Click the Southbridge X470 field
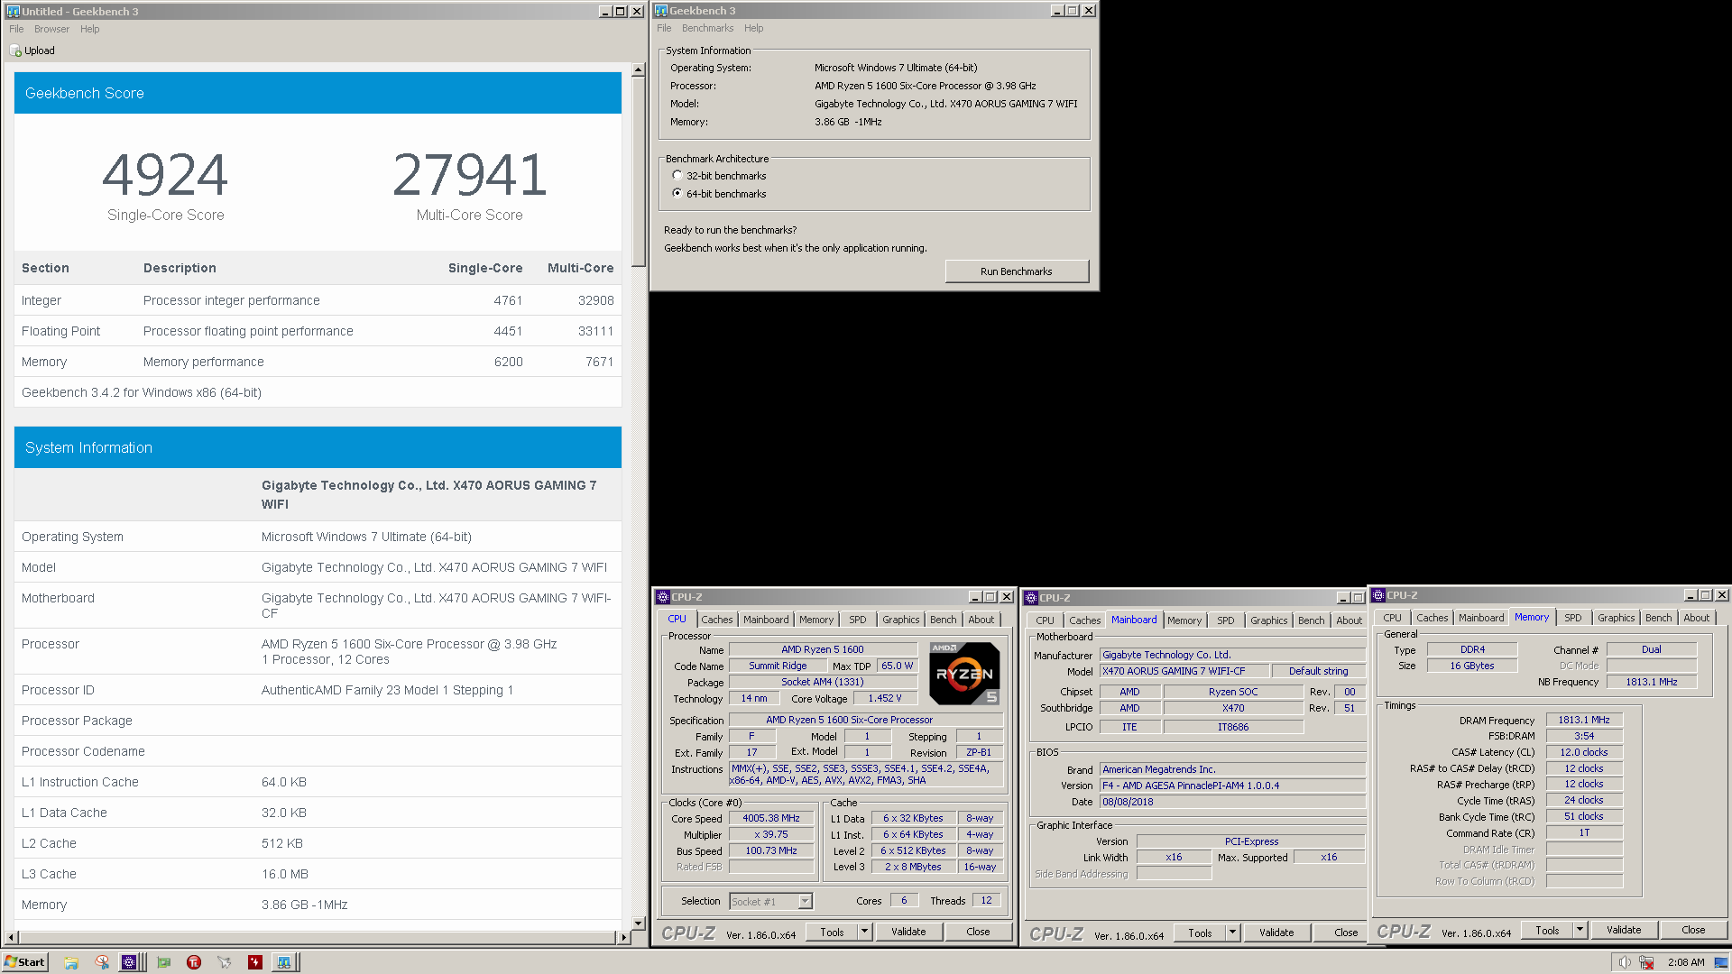This screenshot has height=974, width=1732. coord(1233,708)
